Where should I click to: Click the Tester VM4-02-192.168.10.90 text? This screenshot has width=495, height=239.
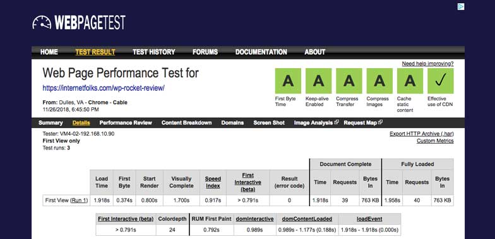pyautogui.click(x=78, y=134)
